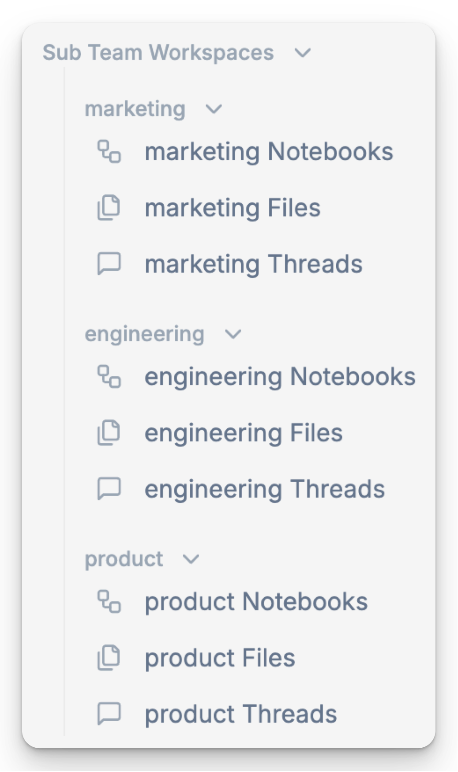The width and height of the screenshot is (458, 772).
Task: Select the product Threads chat icon
Action: (109, 714)
